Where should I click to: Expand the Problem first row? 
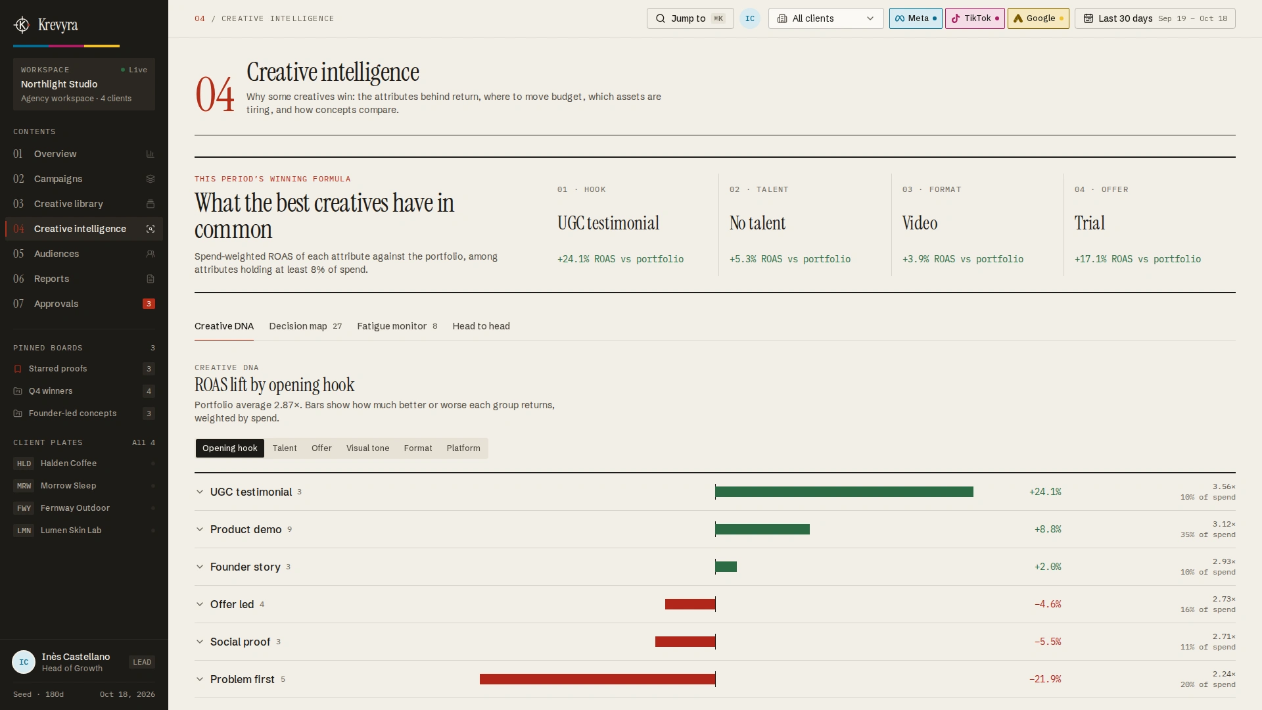[x=715, y=679]
